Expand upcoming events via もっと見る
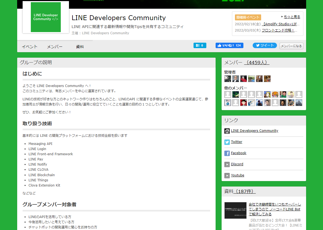The width and height of the screenshot is (323, 230). 292,17
